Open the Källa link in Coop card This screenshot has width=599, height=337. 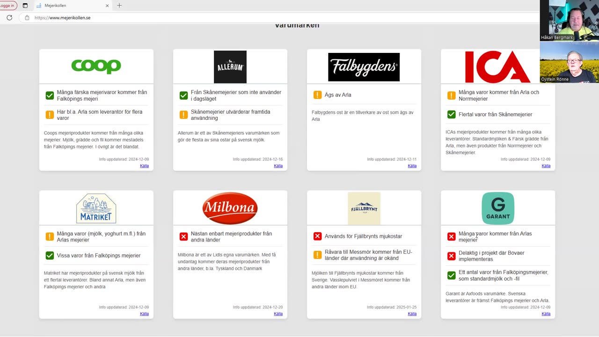pos(144,166)
